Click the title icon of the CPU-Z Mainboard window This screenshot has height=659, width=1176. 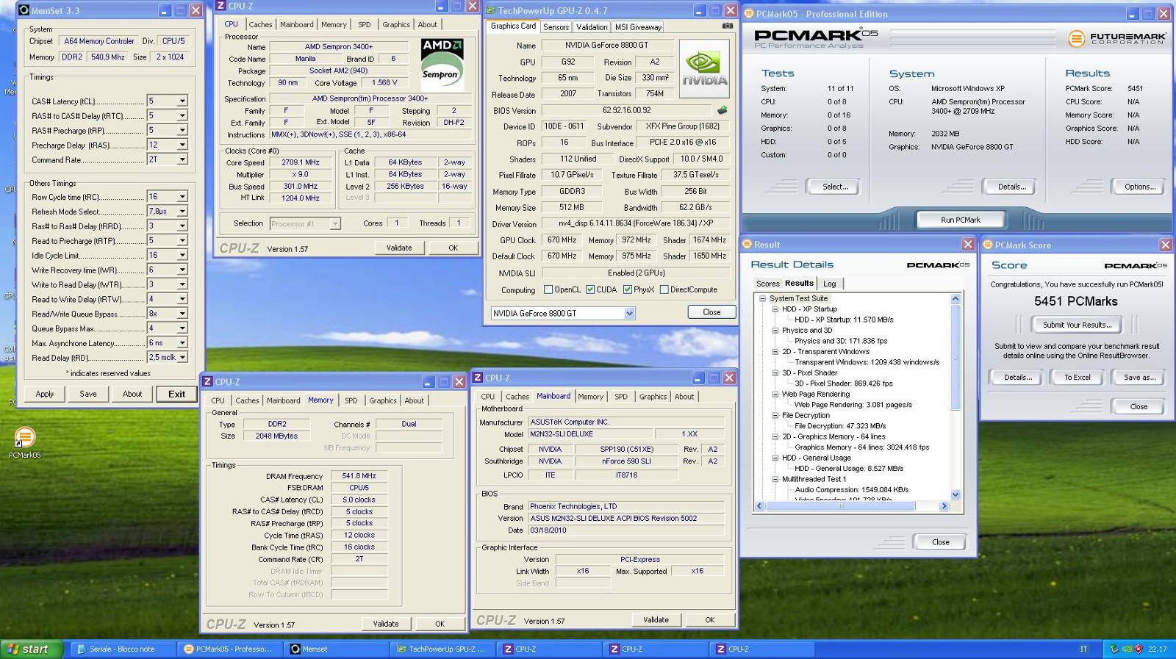[x=478, y=378]
